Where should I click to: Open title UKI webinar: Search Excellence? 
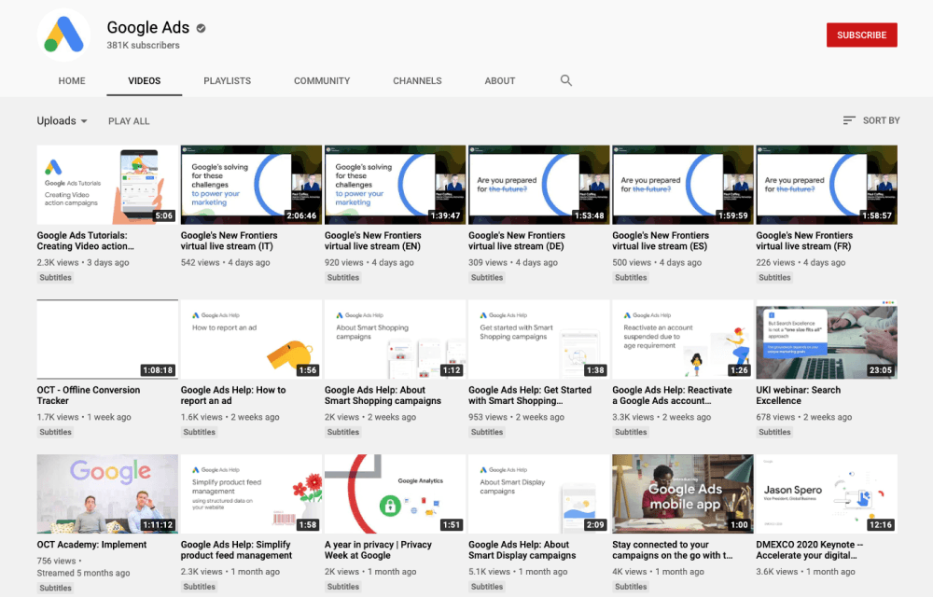pyautogui.click(x=799, y=396)
